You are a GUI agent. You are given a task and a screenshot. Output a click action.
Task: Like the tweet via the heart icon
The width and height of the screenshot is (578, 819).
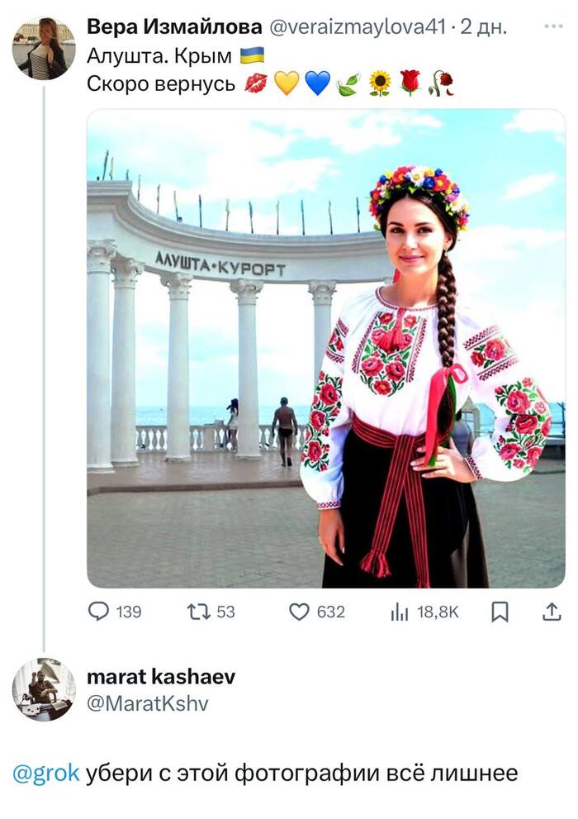click(x=300, y=612)
